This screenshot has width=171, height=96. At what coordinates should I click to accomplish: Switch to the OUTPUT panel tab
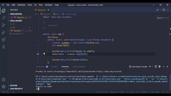point(55,67)
